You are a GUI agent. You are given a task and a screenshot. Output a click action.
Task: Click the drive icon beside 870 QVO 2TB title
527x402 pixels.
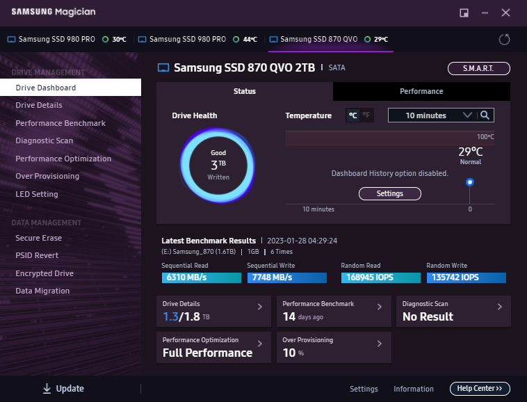coord(163,68)
